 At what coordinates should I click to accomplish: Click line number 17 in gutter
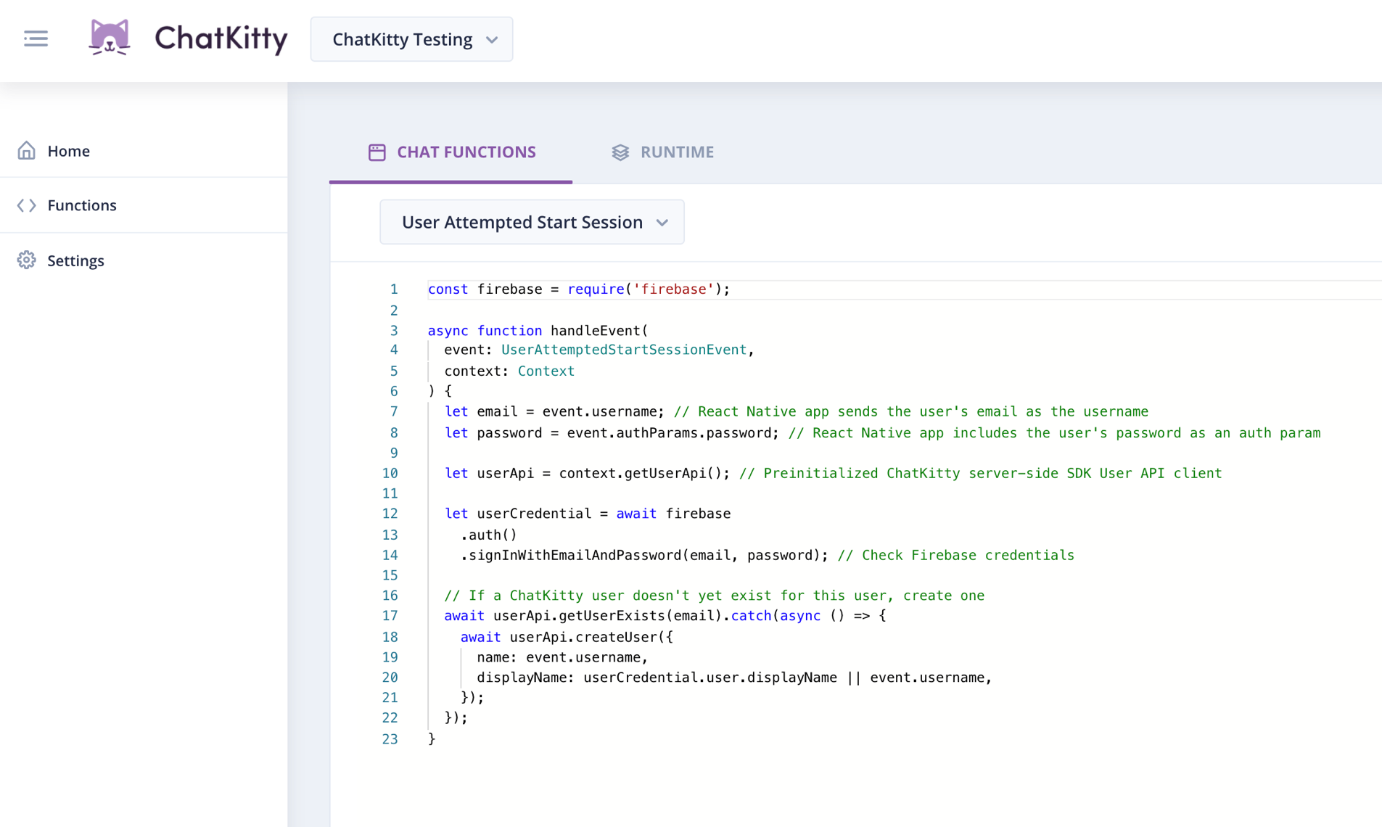390,616
